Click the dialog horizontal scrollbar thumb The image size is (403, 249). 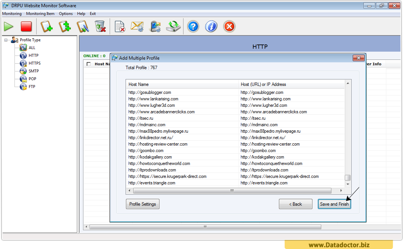tap(232, 190)
